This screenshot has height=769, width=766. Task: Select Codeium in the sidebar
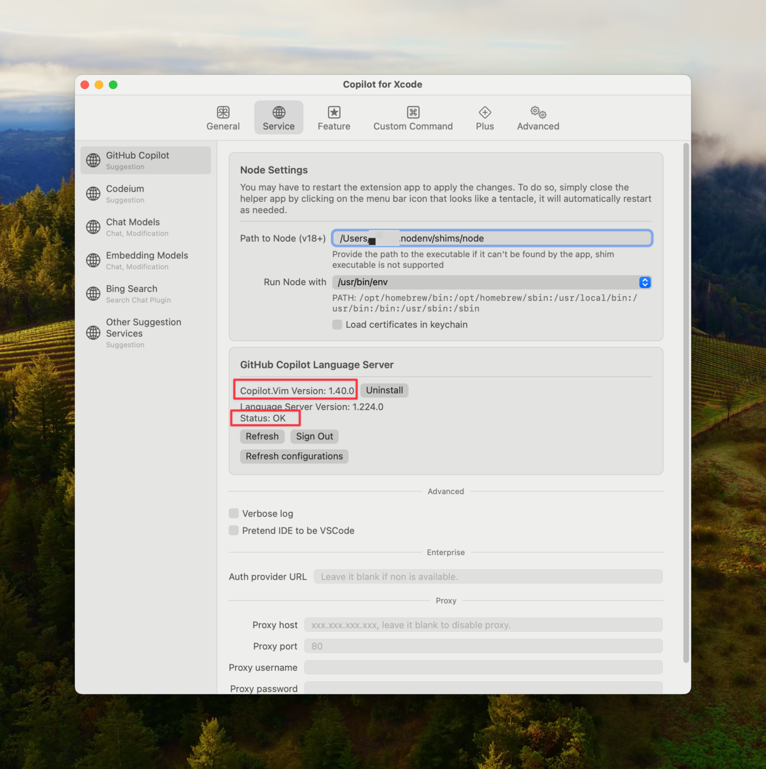[145, 194]
